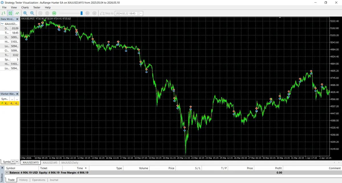Click the Symbol header in Market Watch
Screen dimensions: 342x183
5,99
